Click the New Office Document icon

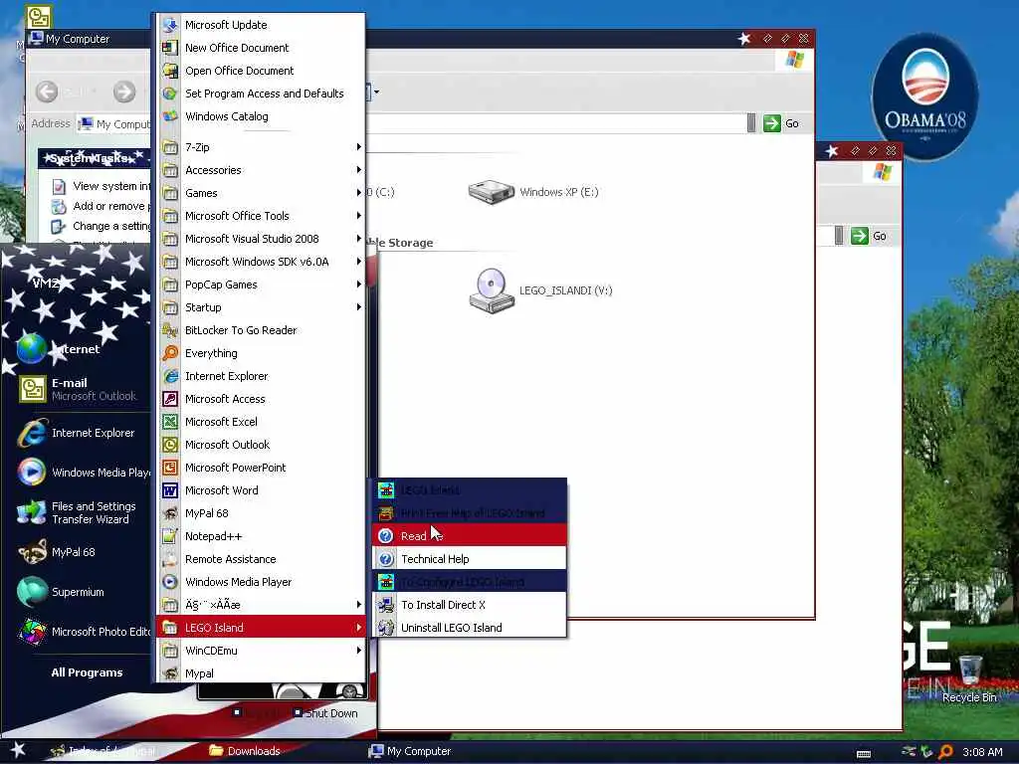[169, 48]
